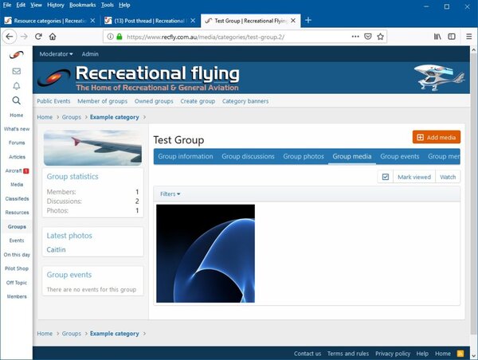Toggle the select-all media checkbox

click(x=385, y=177)
